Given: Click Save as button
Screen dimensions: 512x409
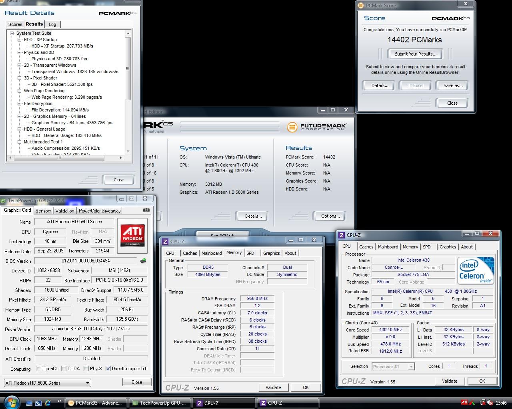Looking at the screenshot, I should coord(453,85).
